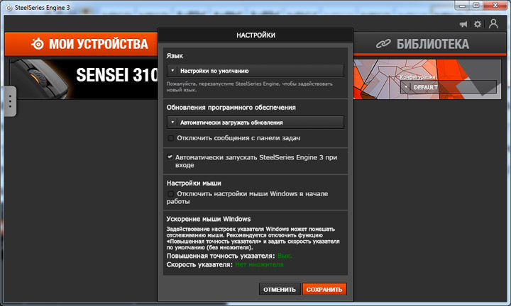Open the Язык language dropdown
This screenshot has width=511, height=306.
click(x=255, y=71)
